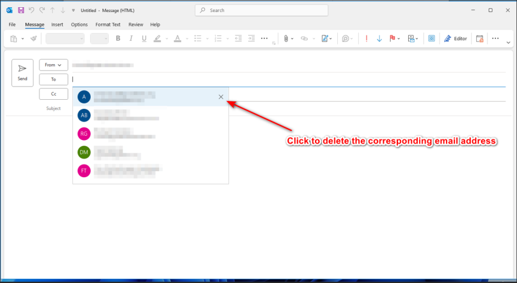Mark message as Low Importance
This screenshot has width=517, height=283.
379,38
